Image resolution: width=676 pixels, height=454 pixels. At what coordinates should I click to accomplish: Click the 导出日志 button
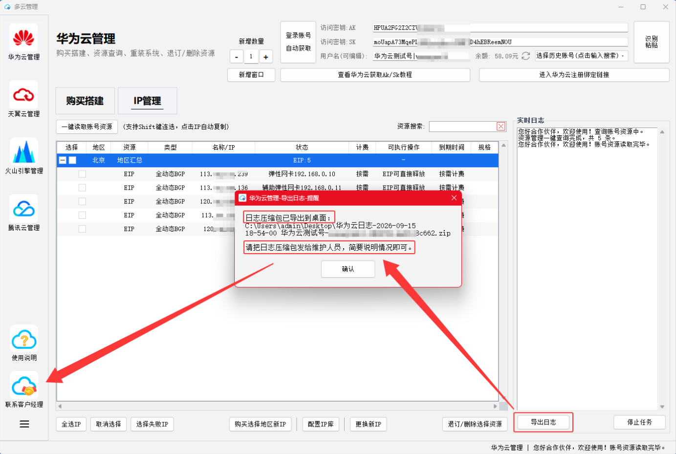pos(543,422)
